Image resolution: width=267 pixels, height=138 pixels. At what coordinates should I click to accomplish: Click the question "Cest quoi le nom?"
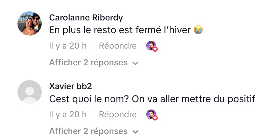(x=88, y=99)
